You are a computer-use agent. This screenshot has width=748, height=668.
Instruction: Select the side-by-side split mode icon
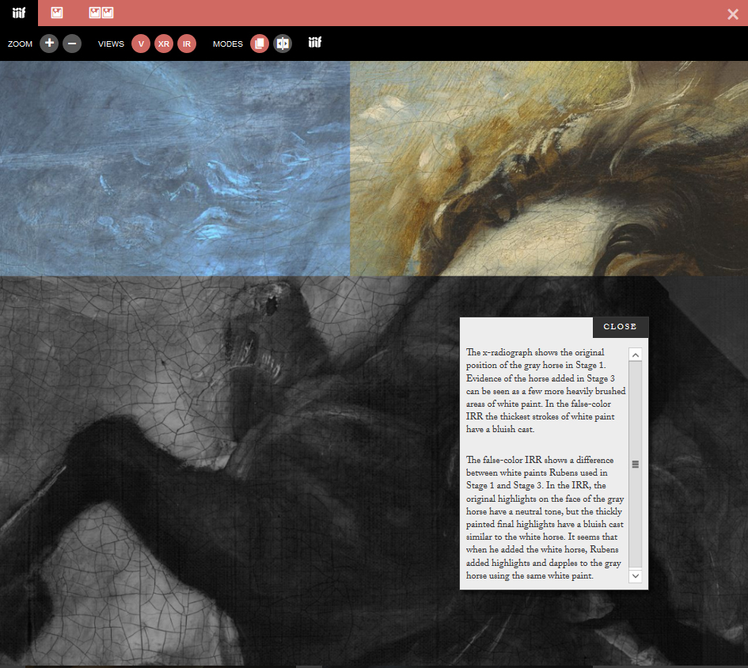283,44
